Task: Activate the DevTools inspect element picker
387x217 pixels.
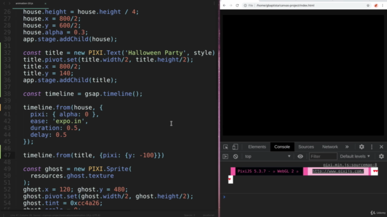Action: [226, 147]
